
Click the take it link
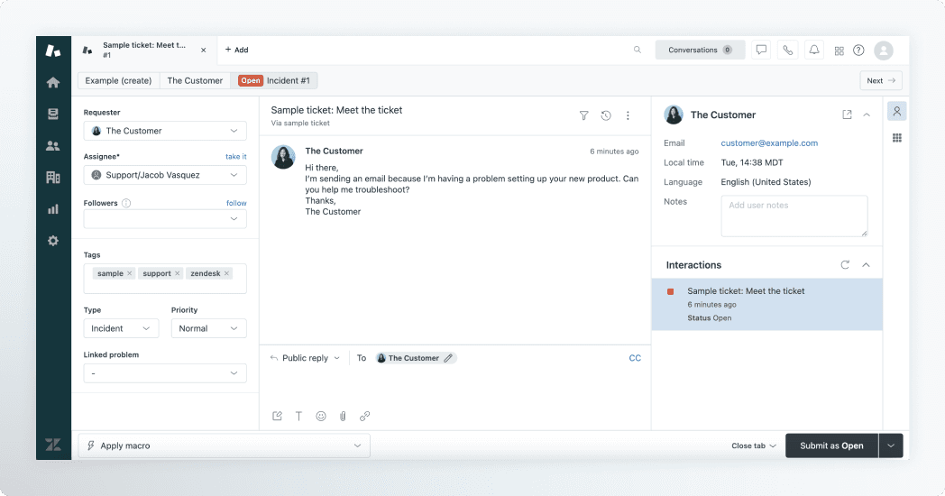(x=235, y=157)
